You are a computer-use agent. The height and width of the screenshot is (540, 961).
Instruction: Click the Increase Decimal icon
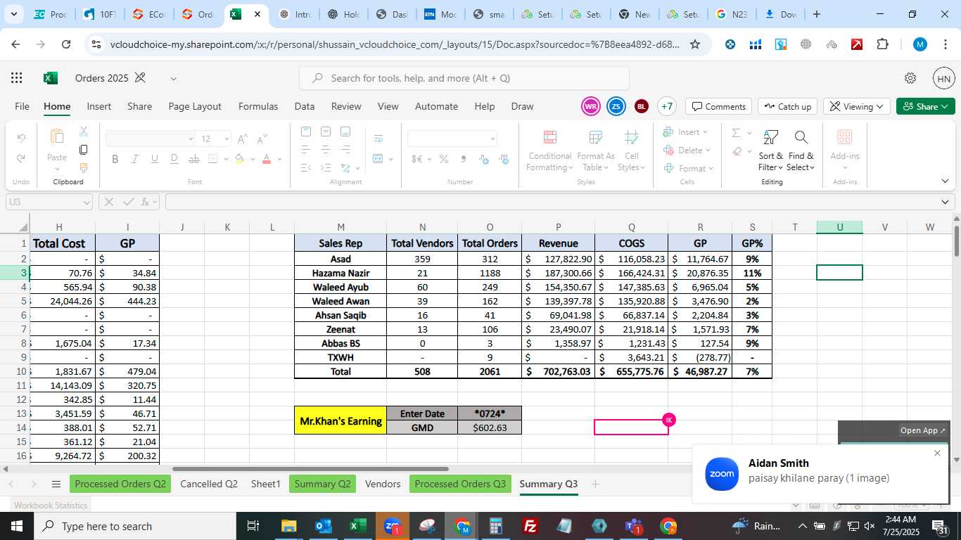[483, 159]
